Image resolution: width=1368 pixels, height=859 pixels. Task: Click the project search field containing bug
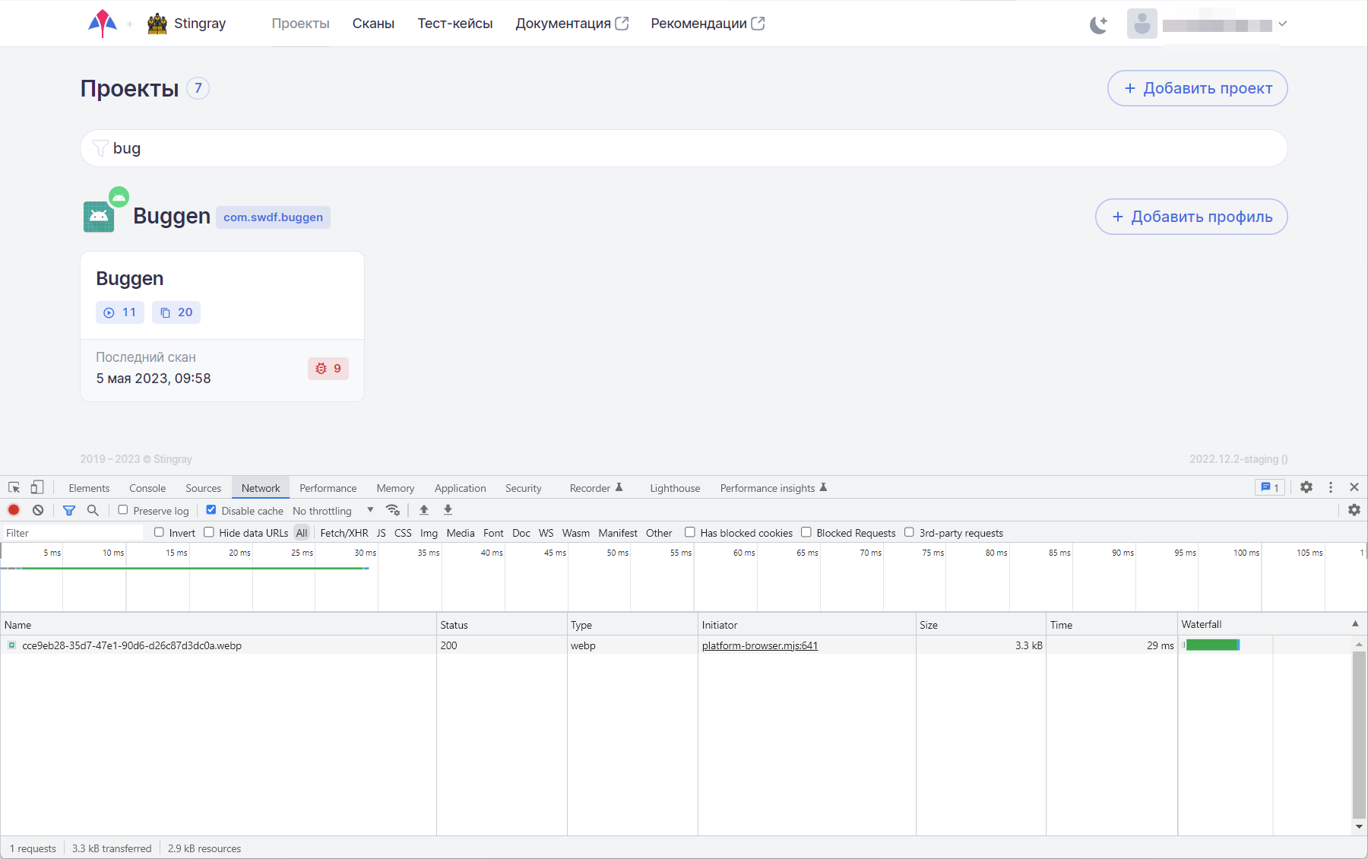pos(684,148)
